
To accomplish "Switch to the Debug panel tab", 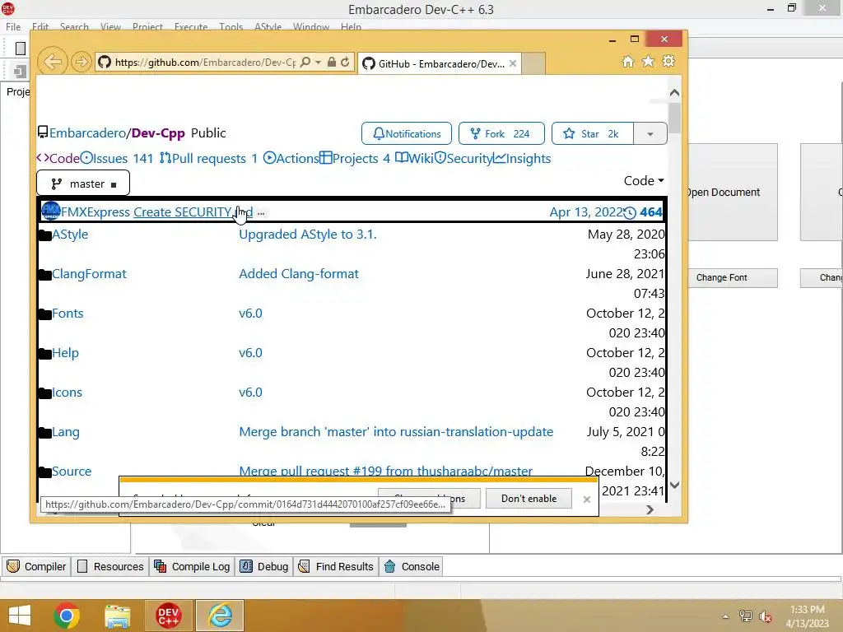I will pos(264,566).
